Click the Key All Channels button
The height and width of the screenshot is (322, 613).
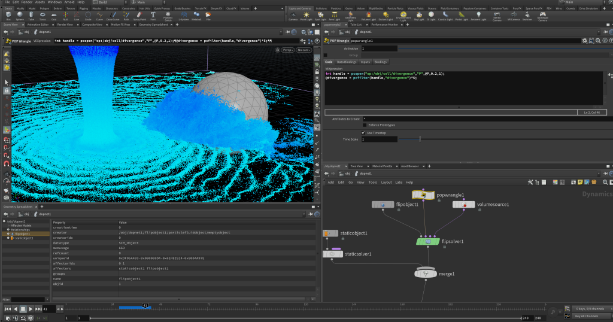(x=586, y=315)
